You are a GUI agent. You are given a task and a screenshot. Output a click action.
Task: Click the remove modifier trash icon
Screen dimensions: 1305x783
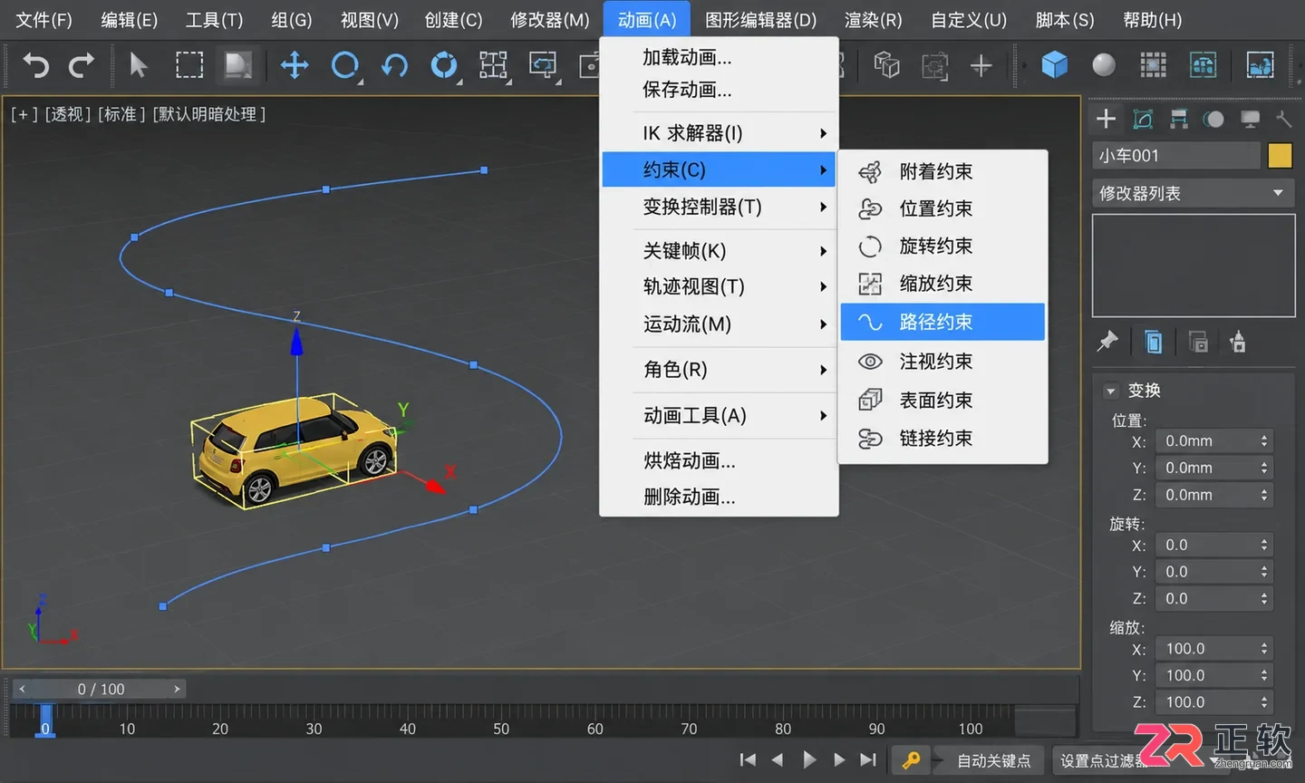(x=1238, y=342)
